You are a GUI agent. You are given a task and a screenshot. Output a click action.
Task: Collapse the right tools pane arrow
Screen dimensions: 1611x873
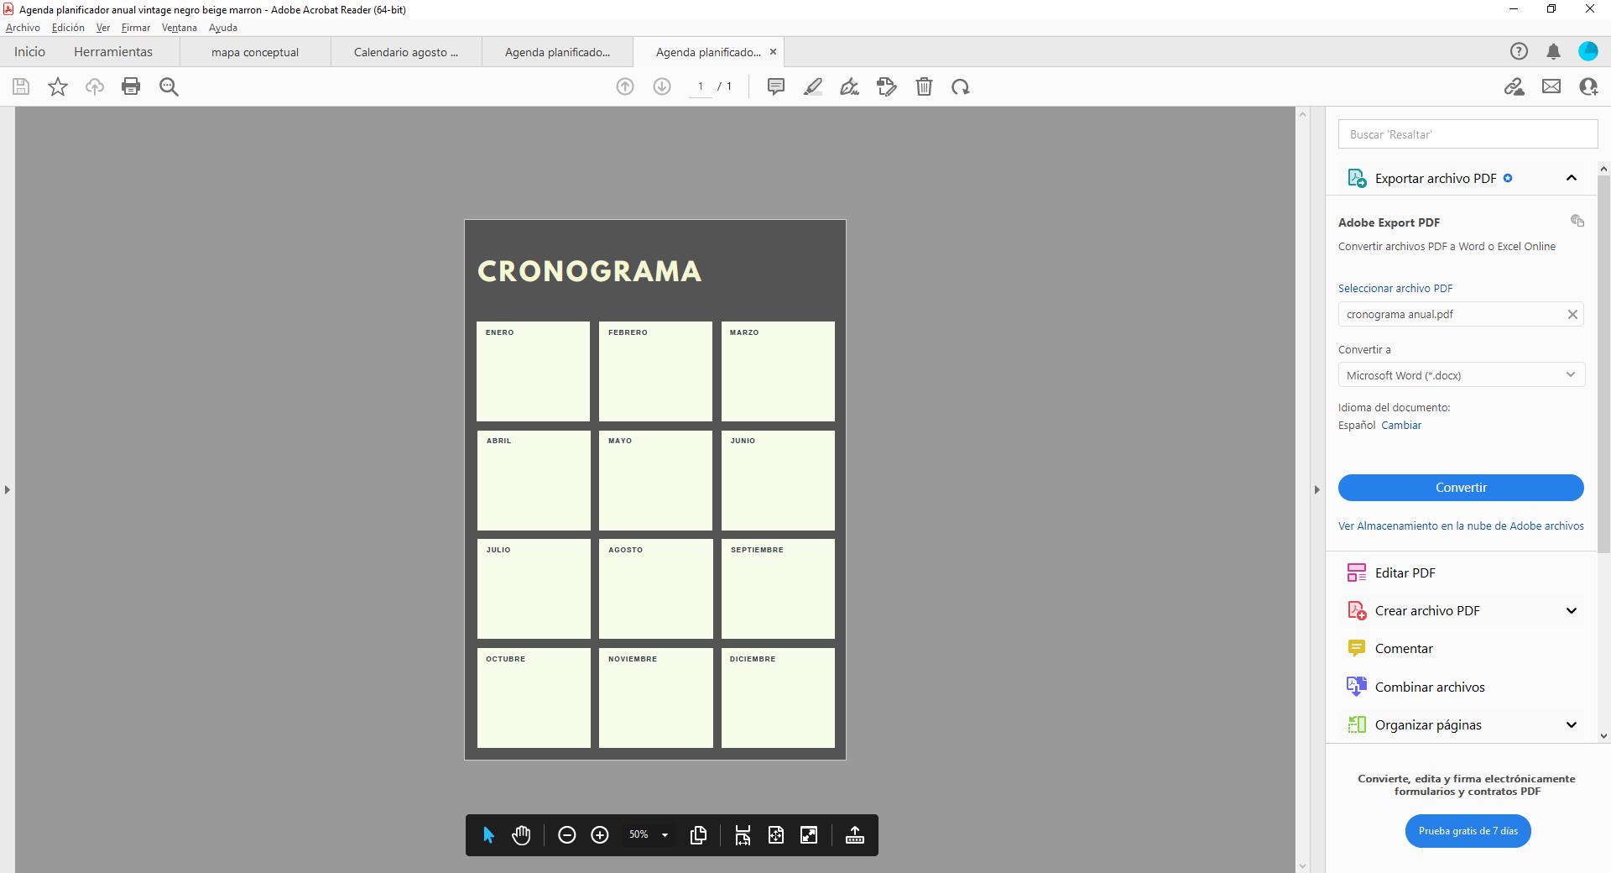(x=1316, y=489)
